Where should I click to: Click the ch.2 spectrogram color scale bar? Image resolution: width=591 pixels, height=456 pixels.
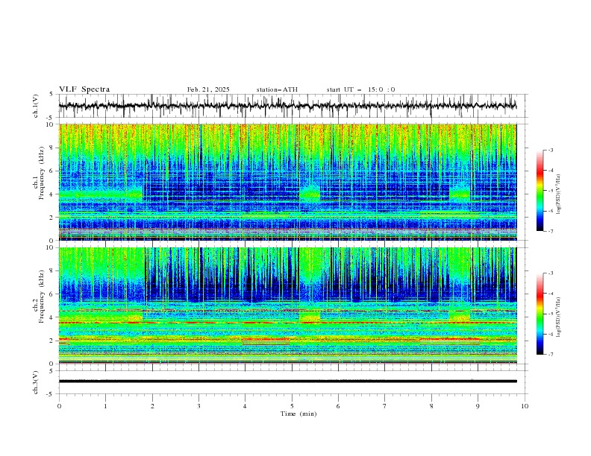click(x=540, y=314)
